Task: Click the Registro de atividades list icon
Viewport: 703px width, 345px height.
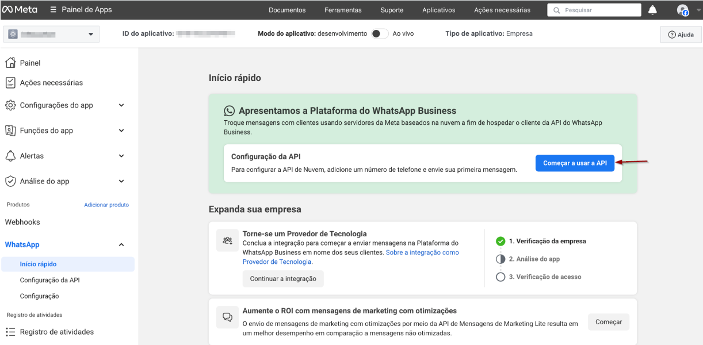Action: pos(10,332)
